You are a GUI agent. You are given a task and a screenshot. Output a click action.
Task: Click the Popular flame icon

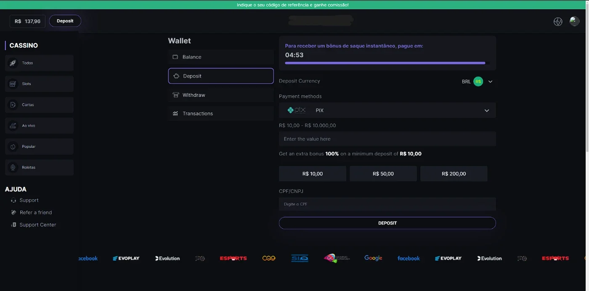[13, 147]
